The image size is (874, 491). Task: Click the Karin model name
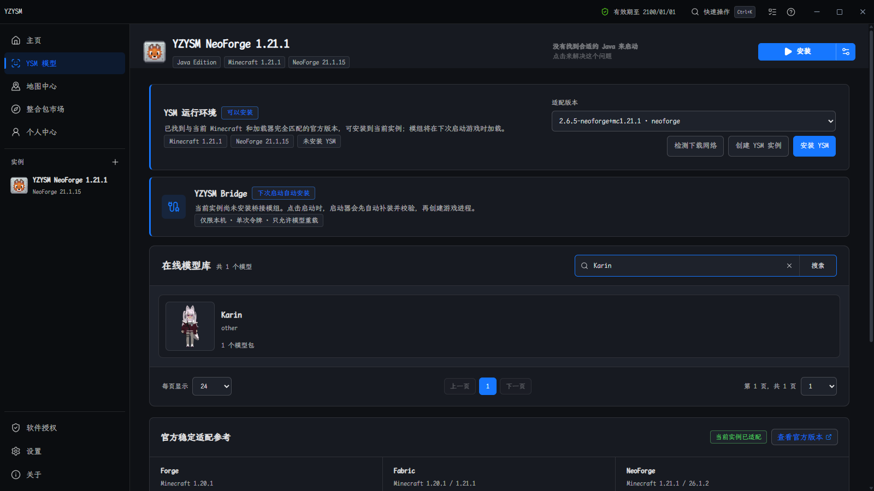pos(232,315)
